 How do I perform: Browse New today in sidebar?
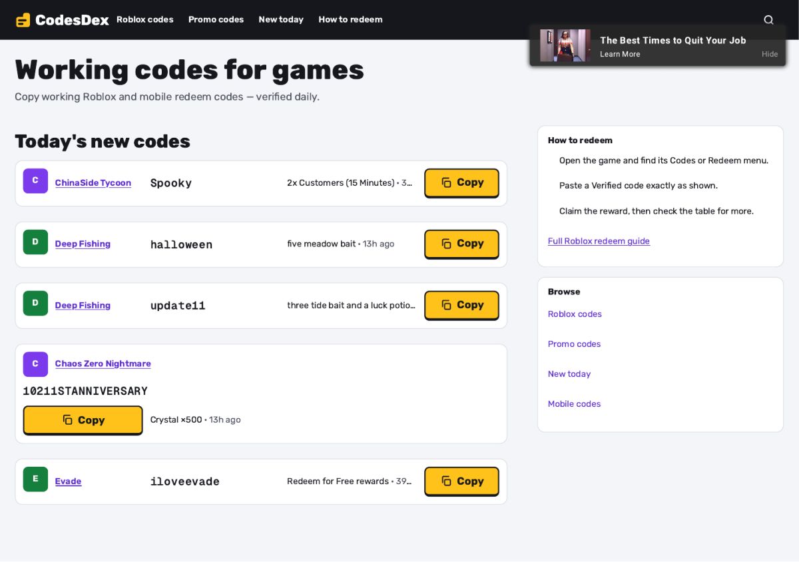[x=569, y=374]
